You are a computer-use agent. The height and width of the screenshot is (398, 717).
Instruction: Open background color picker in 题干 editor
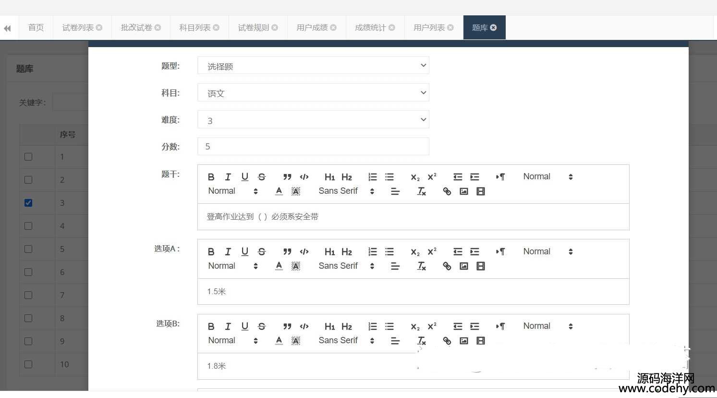296,191
